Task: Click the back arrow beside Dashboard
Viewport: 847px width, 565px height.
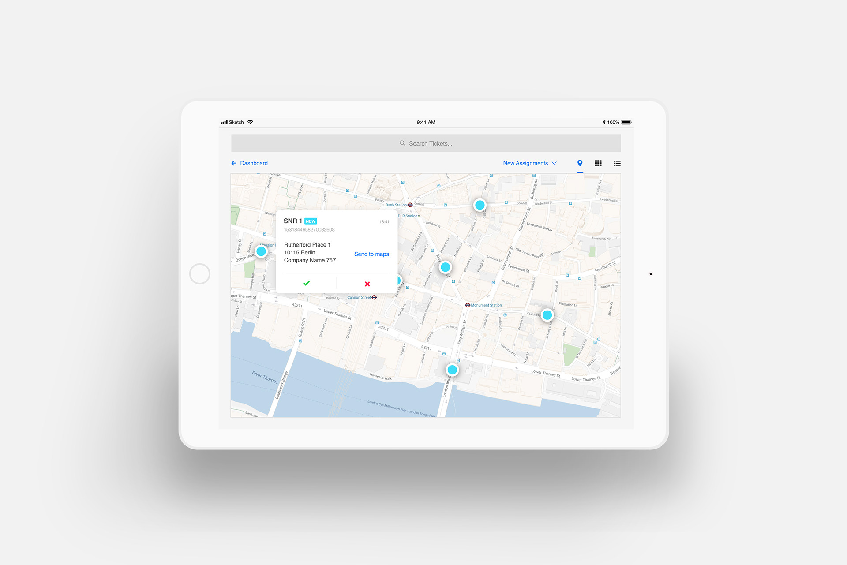Action: 234,163
